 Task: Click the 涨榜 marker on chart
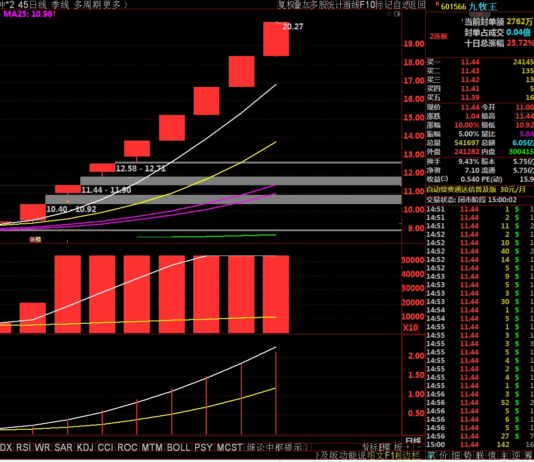click(x=35, y=240)
